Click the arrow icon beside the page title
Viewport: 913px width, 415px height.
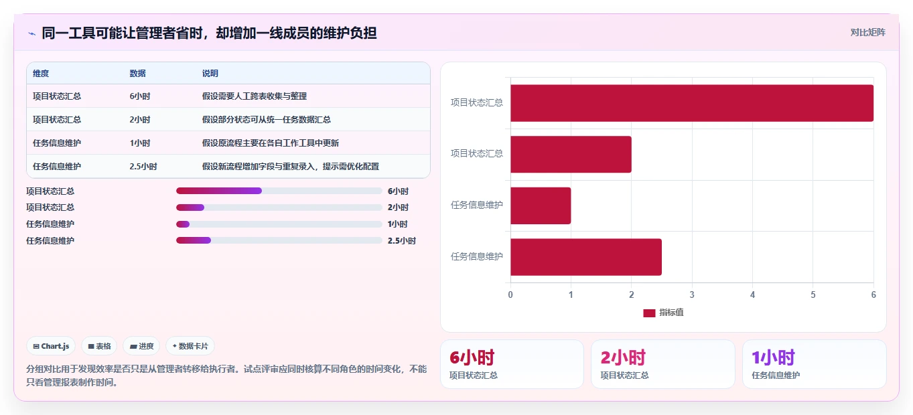pyautogui.click(x=31, y=33)
